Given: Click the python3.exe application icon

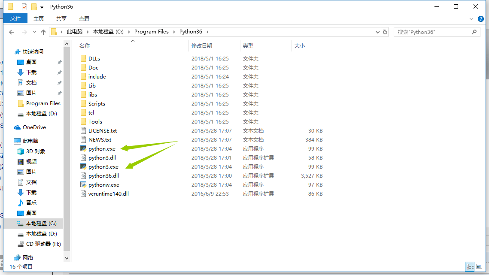Looking at the screenshot, I should (83, 167).
